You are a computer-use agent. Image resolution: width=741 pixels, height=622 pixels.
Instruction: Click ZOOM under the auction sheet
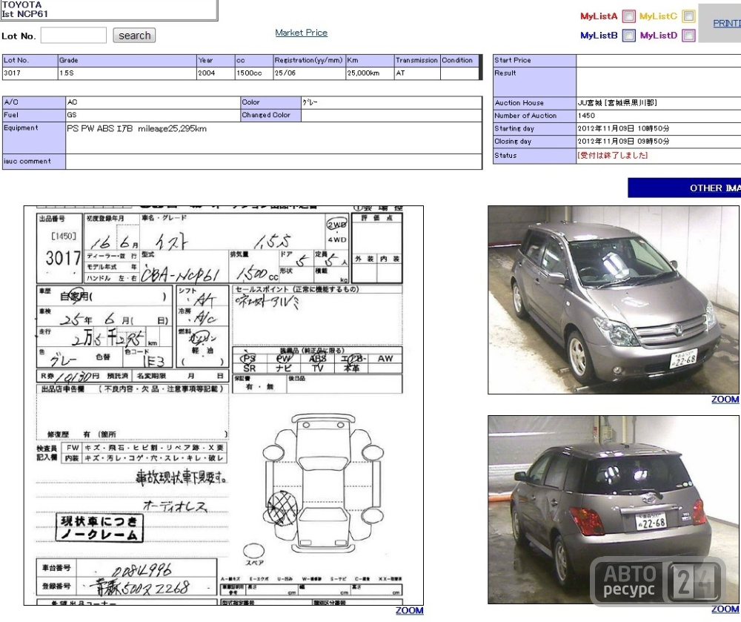[409, 611]
